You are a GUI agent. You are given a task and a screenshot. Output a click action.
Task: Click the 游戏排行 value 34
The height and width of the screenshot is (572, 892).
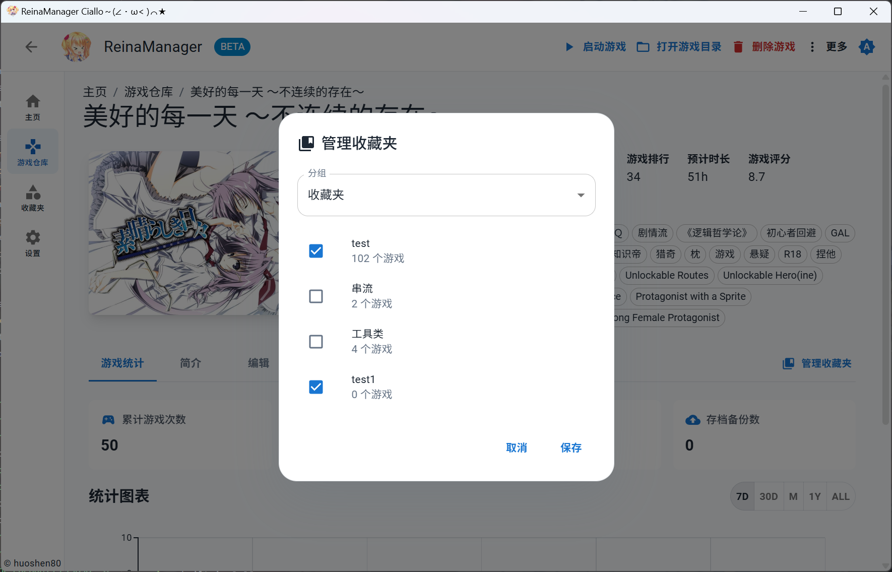633,177
